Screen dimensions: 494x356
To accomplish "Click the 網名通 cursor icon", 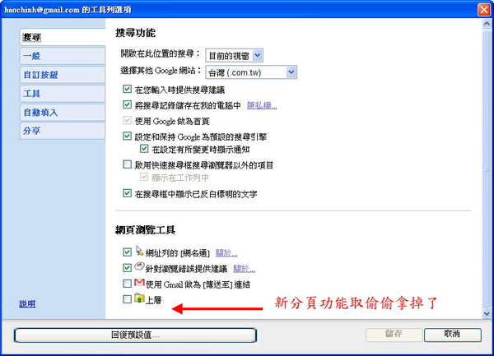I will (x=139, y=251).
